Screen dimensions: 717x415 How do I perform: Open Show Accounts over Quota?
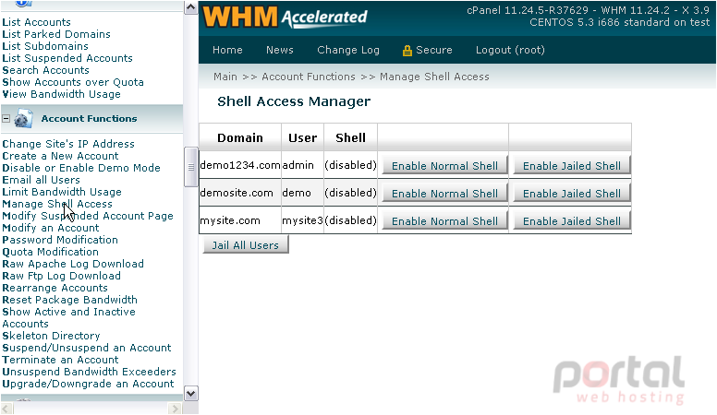coord(73,82)
